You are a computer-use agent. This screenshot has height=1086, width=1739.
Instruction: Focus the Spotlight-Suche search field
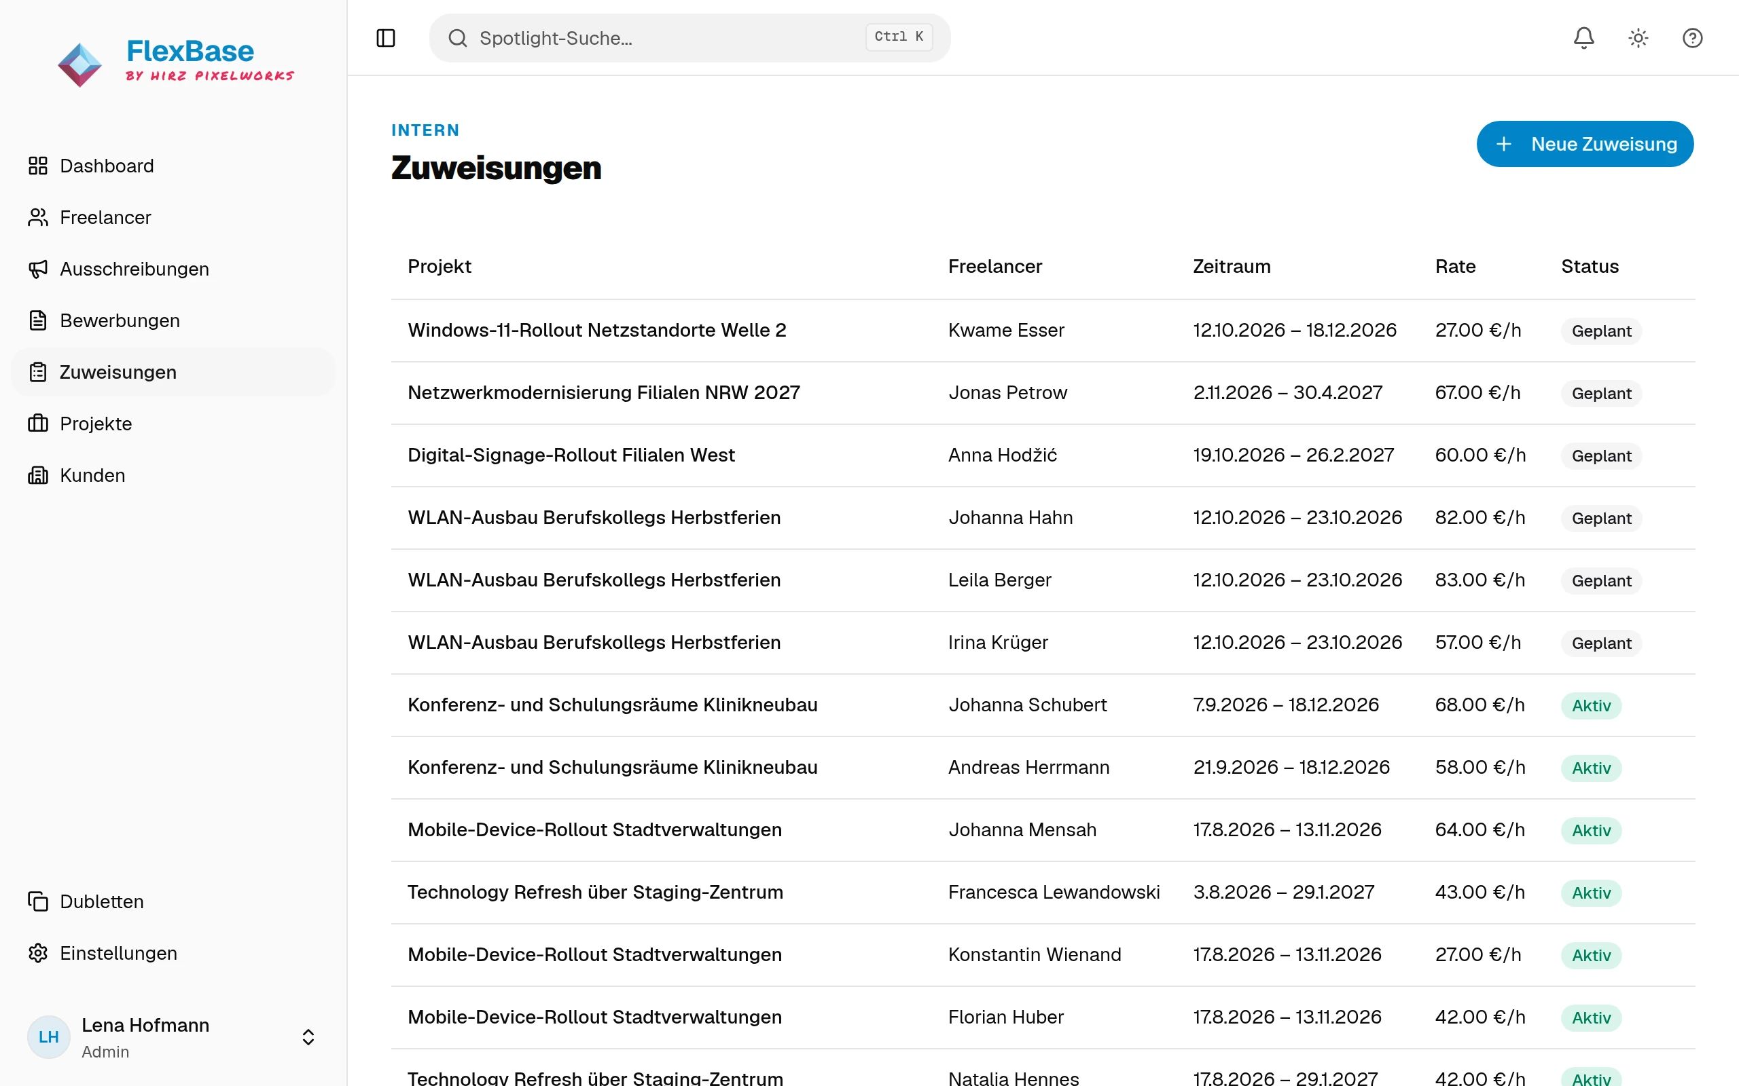tap(689, 38)
